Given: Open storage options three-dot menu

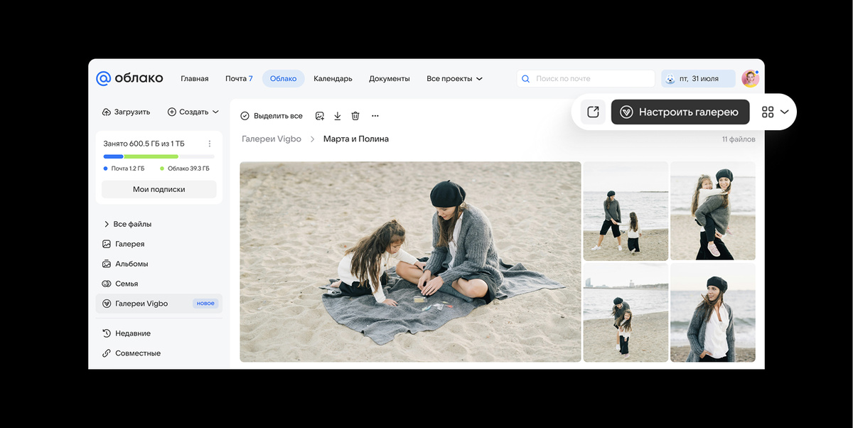Looking at the screenshot, I should tap(210, 144).
